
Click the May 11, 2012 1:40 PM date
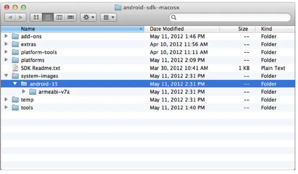coord(177,108)
